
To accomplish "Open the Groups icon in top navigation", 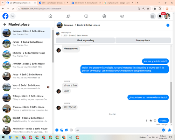I will pos(104,16).
